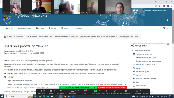The width and height of the screenshot is (174, 98).
Task: Mute microphone in Zoom toolbar
Action: tap(41, 92)
